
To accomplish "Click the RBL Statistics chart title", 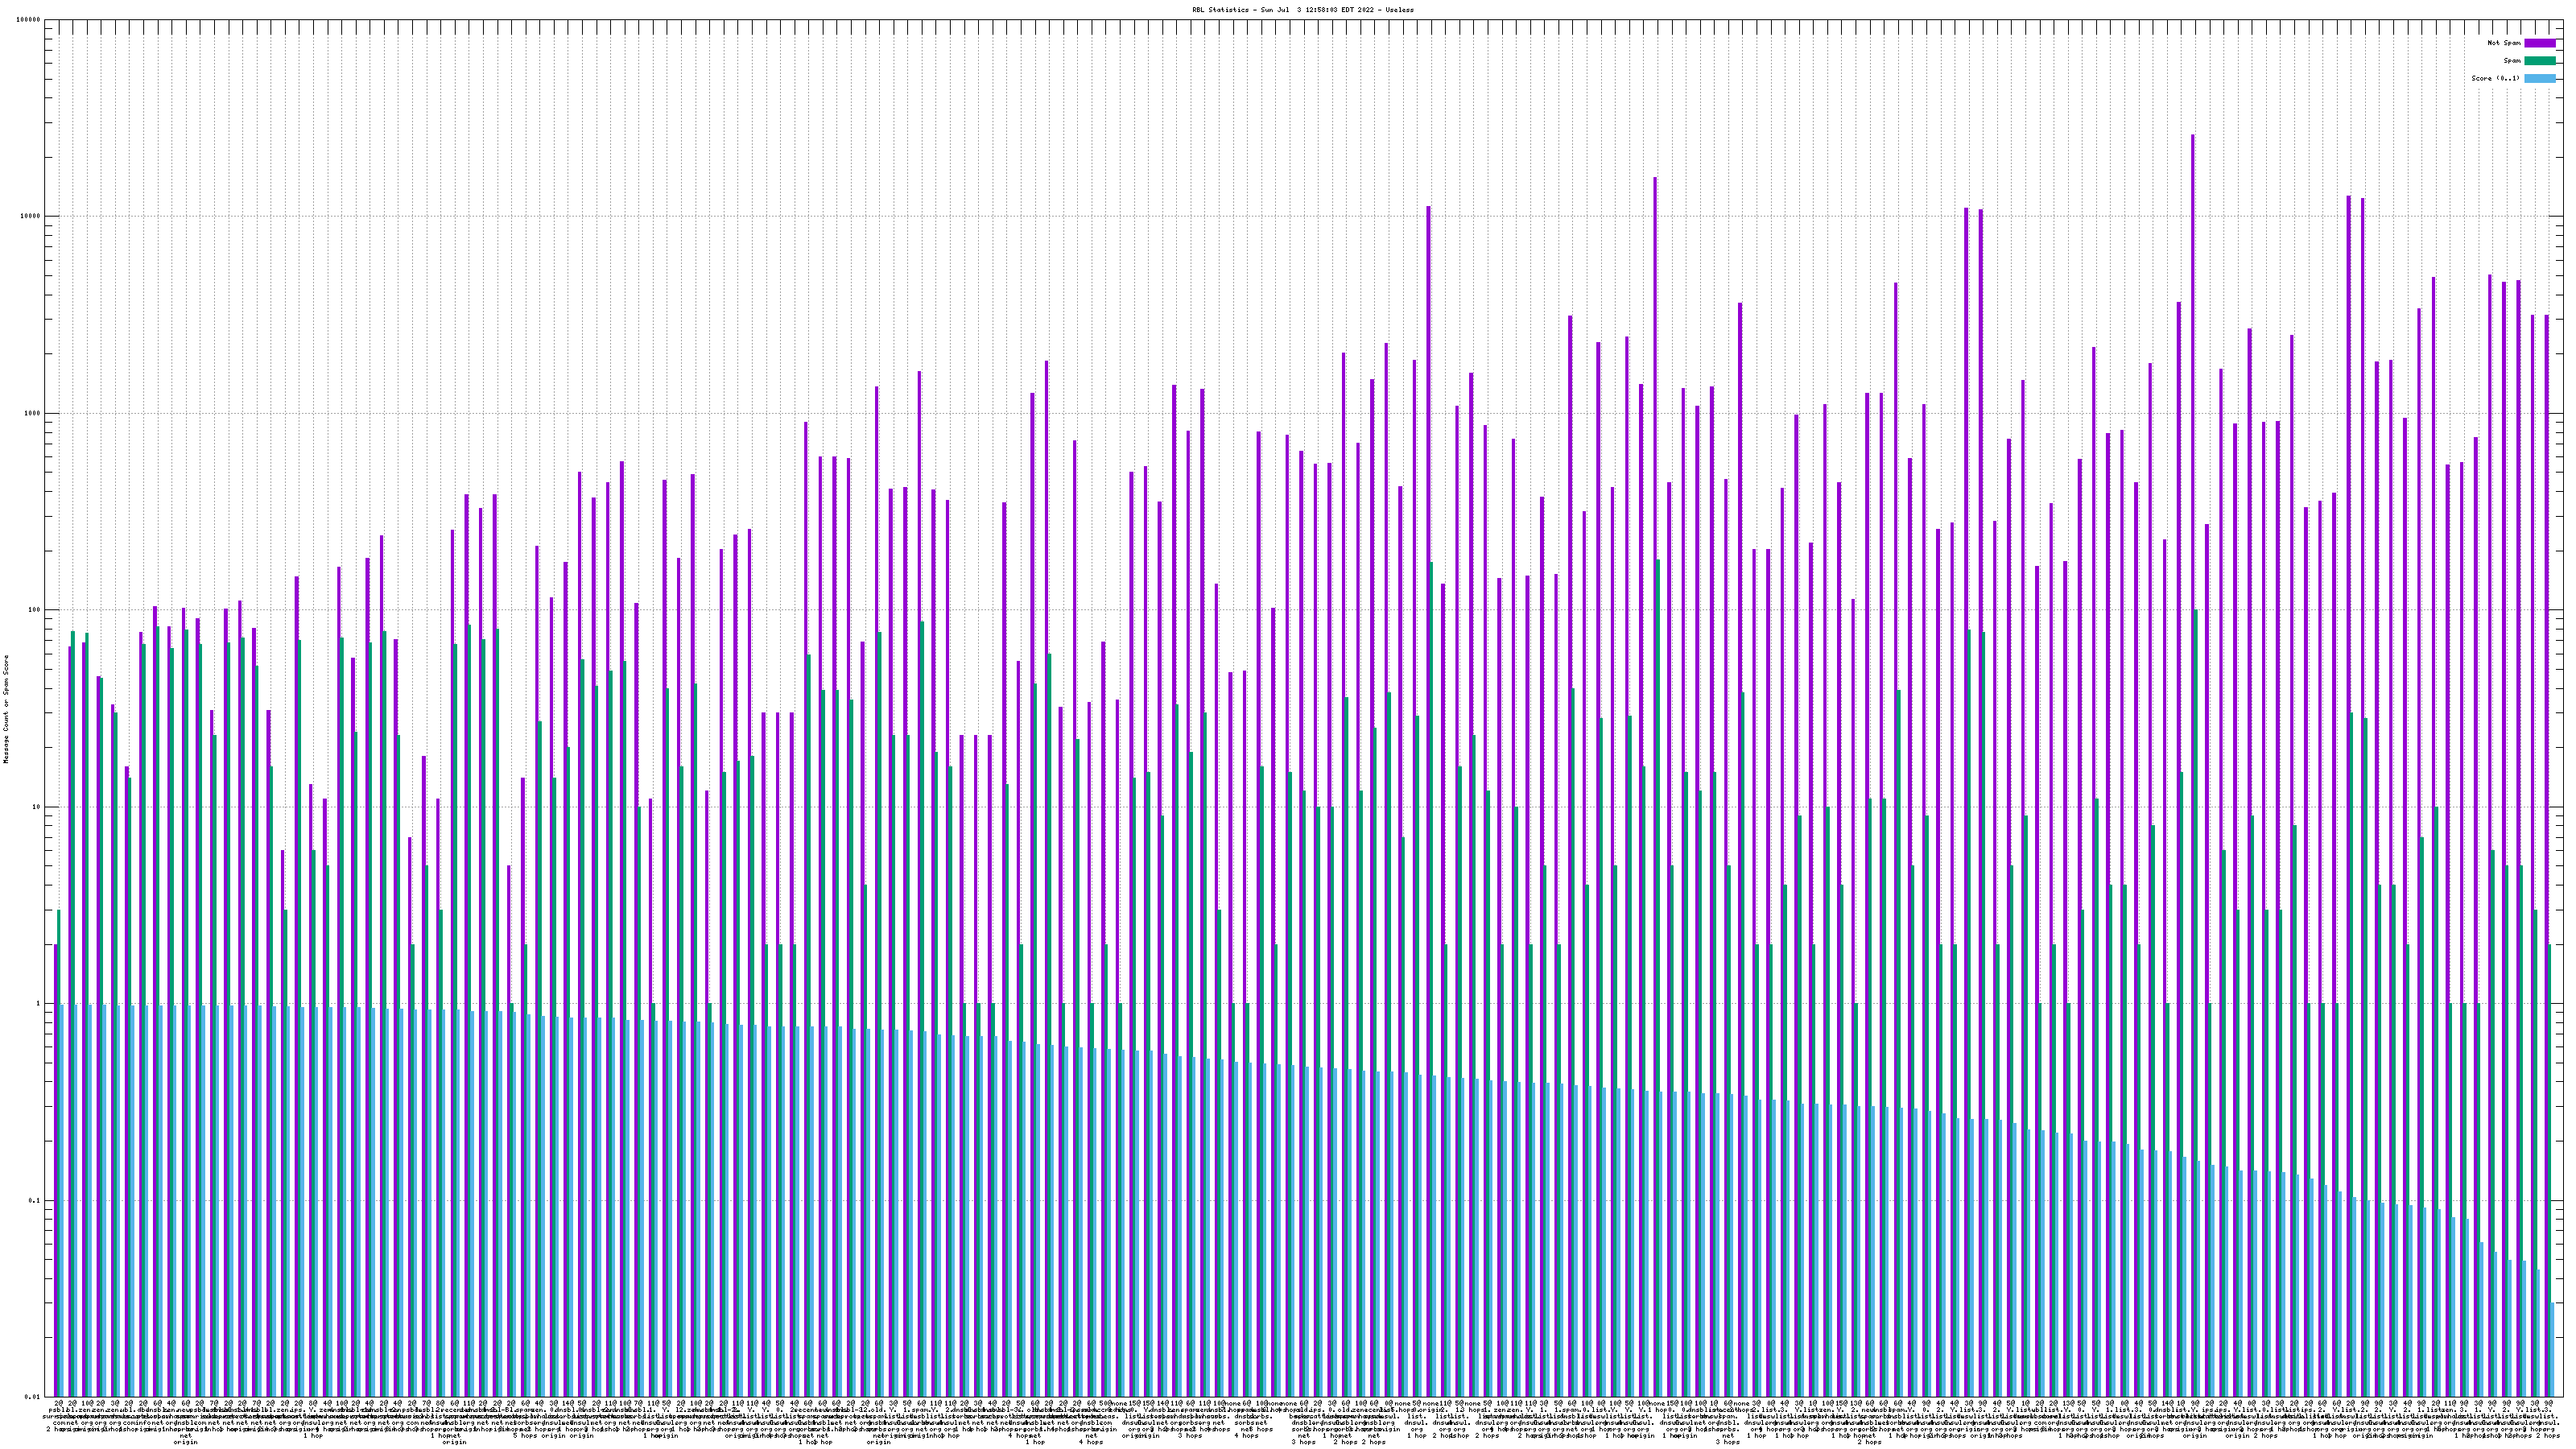I will pos(1302,10).
